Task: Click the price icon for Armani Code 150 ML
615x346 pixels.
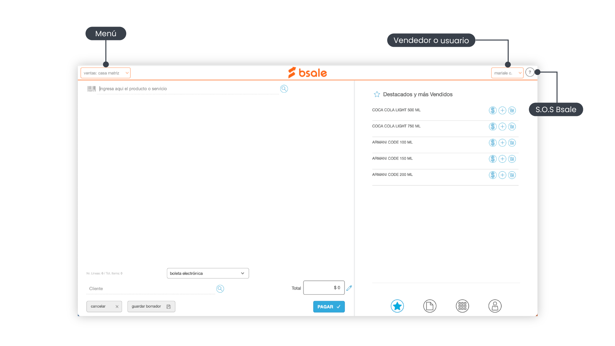Action: click(493, 159)
